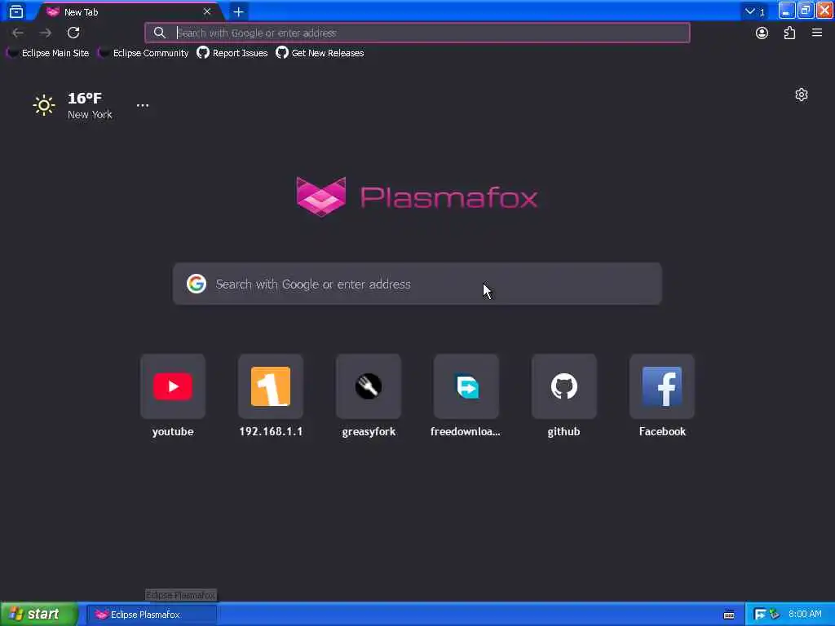Reload the current page

73,33
